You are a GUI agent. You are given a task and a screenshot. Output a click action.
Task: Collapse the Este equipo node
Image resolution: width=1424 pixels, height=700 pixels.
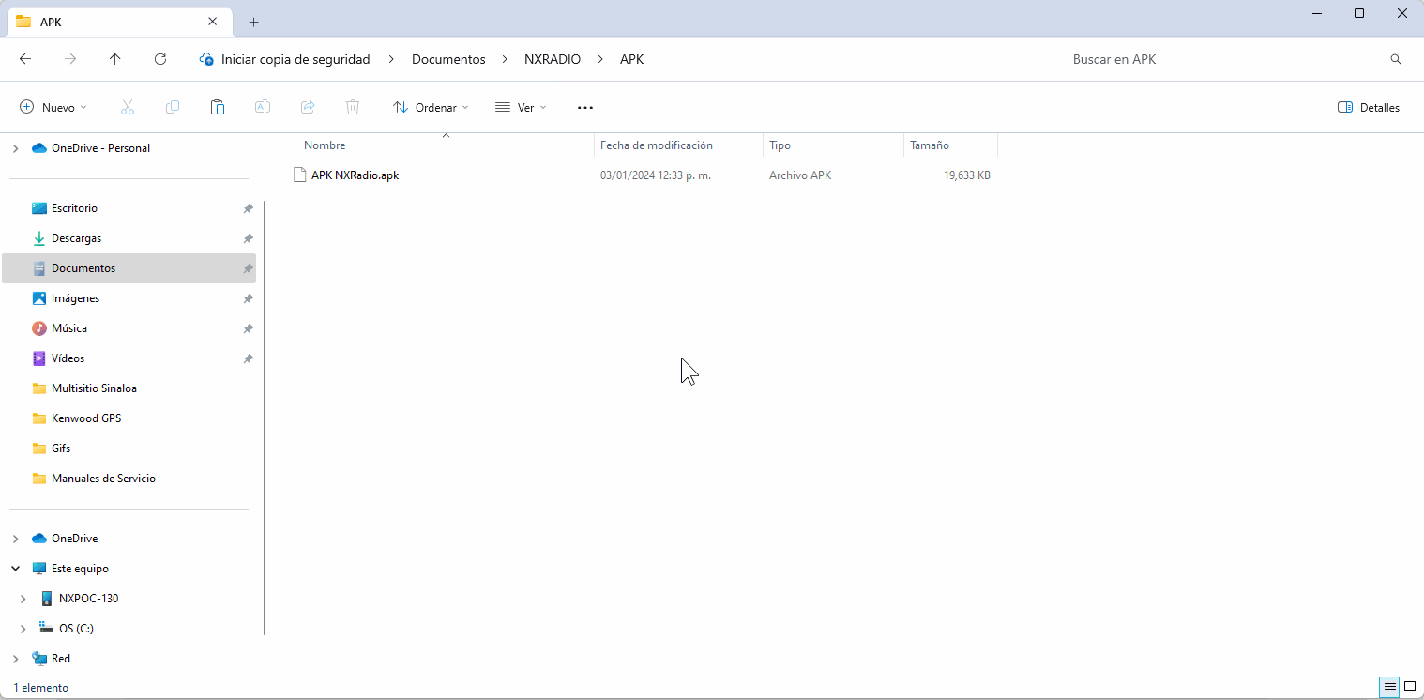pos(15,569)
